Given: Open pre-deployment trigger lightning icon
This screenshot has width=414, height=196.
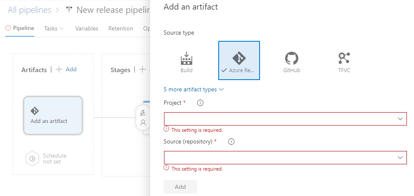Looking at the screenshot, I should (143, 113).
